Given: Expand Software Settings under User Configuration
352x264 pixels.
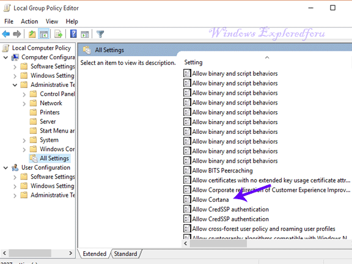Looking at the screenshot, I should [x=15, y=177].
